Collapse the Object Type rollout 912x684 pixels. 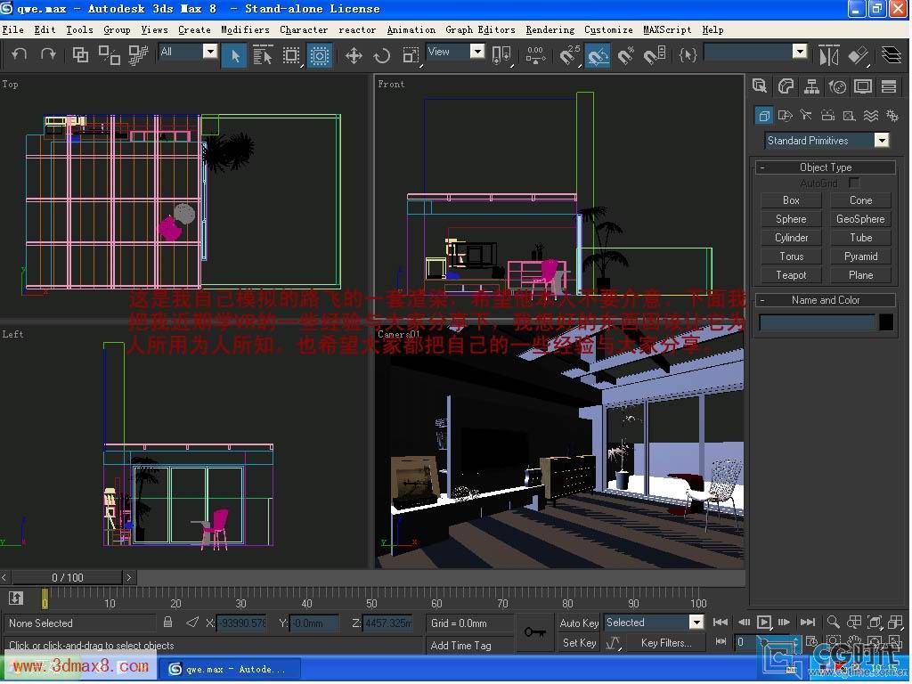(x=826, y=167)
